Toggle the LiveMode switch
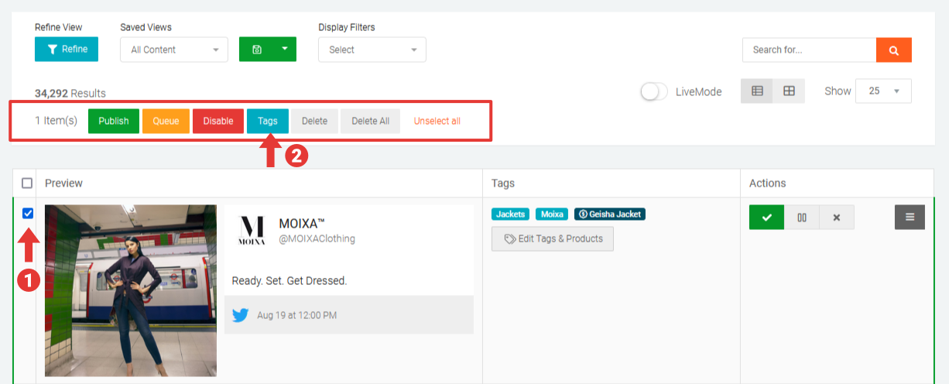Viewport: 949px width, 384px height. pyautogui.click(x=654, y=91)
